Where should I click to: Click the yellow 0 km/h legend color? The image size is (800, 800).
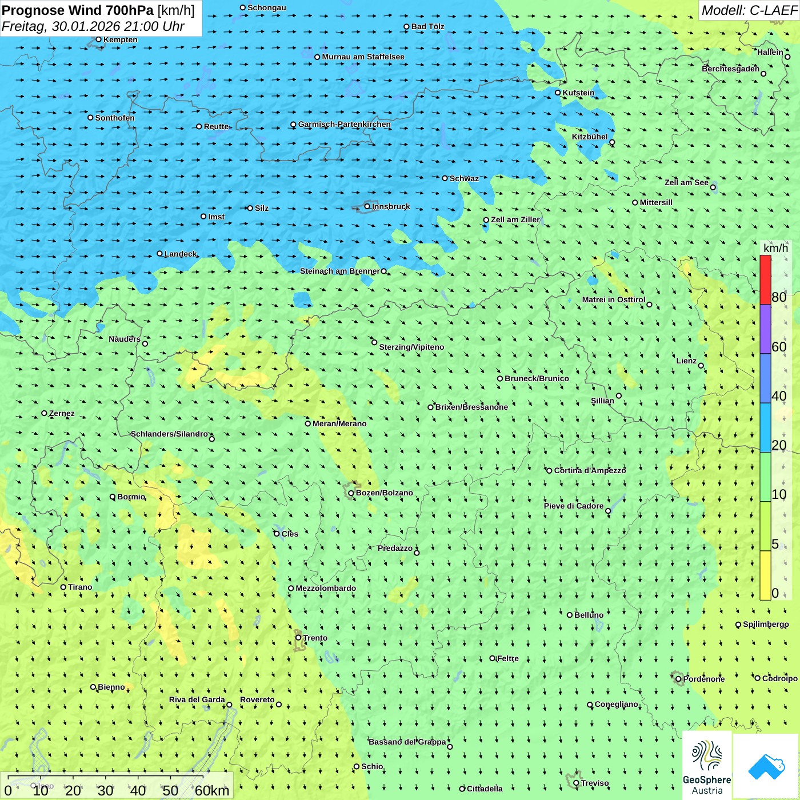765,575
